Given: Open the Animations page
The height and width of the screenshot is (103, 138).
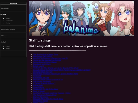Looking at the screenshot, I should 9,21.
